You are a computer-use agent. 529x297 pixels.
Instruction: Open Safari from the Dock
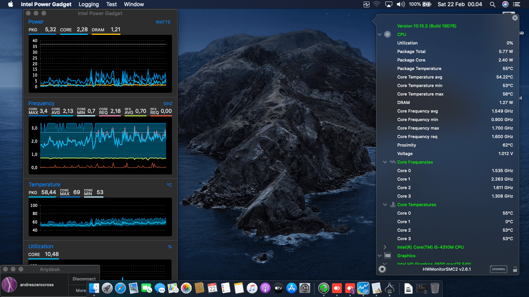point(120,288)
